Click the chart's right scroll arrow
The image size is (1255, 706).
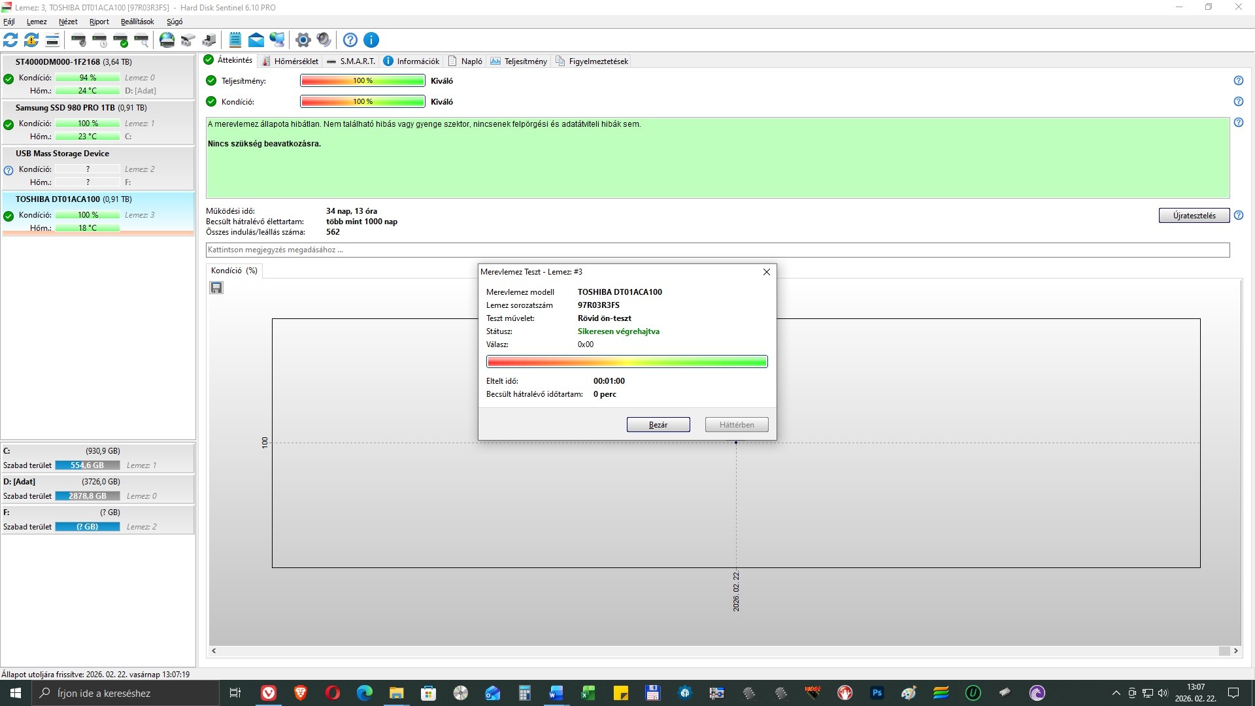[1235, 651]
